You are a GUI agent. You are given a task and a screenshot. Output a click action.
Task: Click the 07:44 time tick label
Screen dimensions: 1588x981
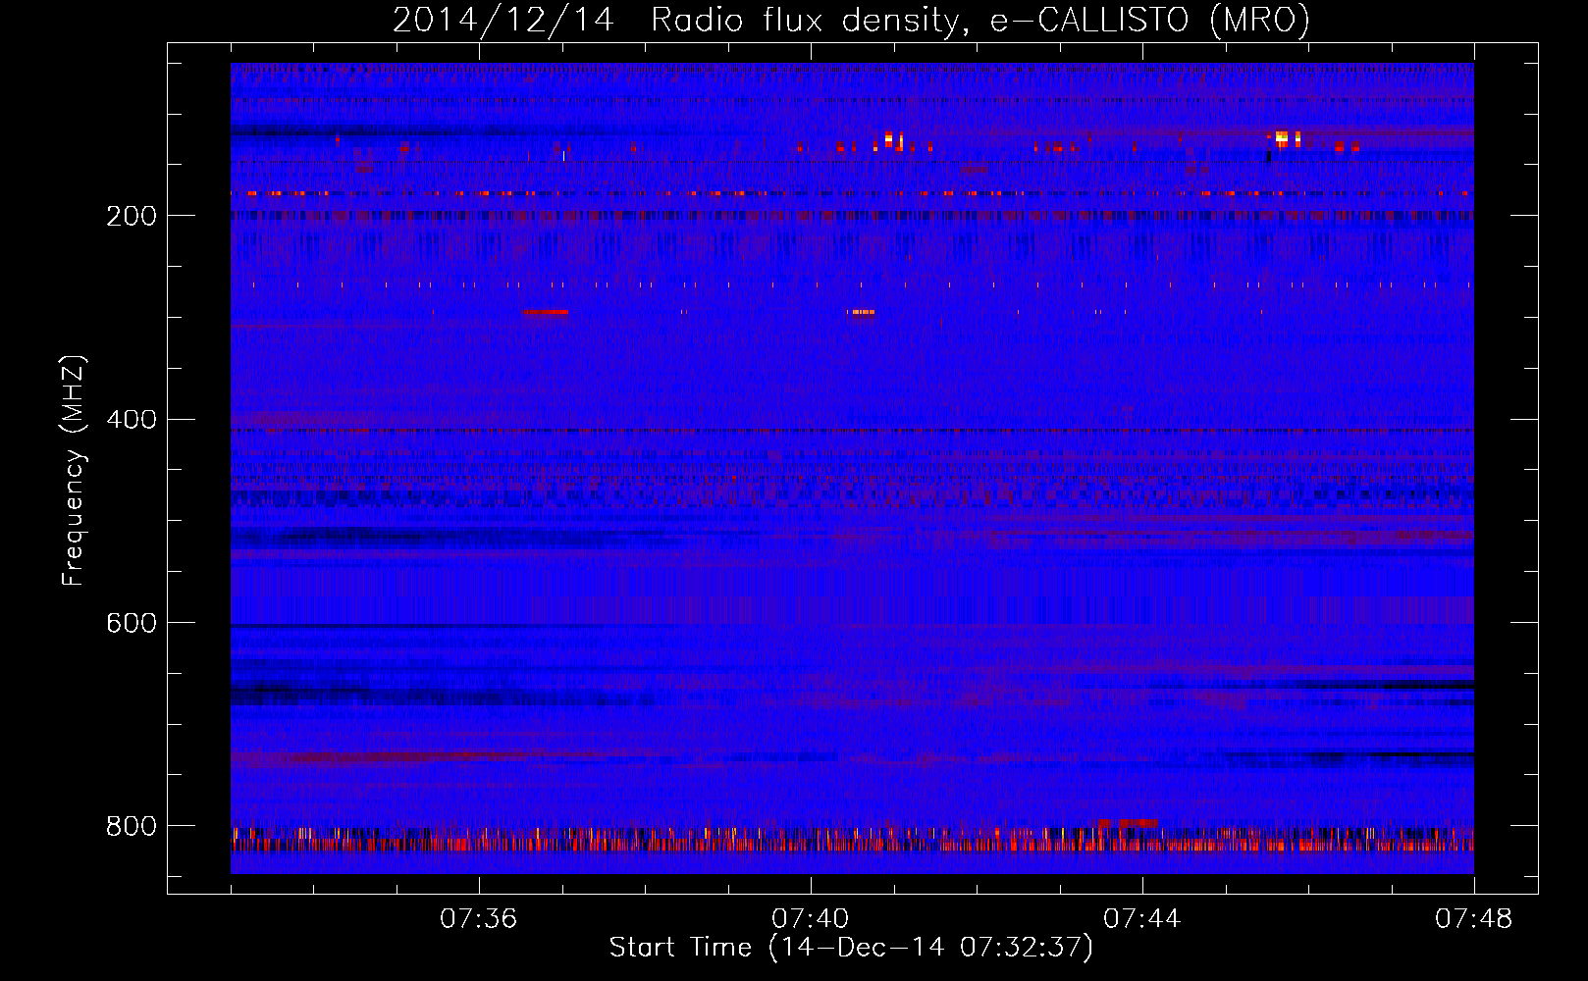tap(1141, 919)
